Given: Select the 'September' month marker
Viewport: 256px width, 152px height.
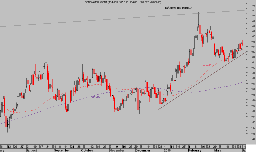Looking at the screenshot, I should click(x=61, y=150).
